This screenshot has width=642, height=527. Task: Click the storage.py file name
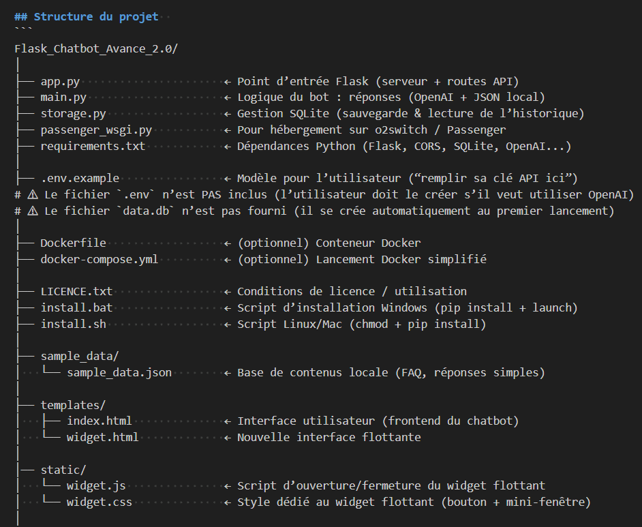pyautogui.click(x=73, y=114)
